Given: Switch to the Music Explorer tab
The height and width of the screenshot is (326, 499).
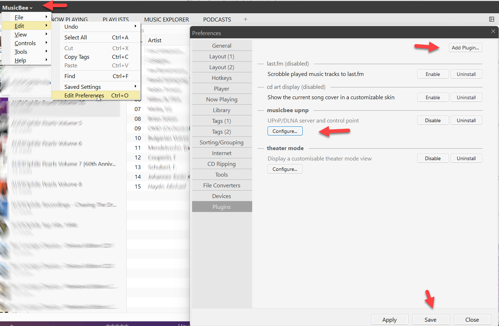Looking at the screenshot, I should 166,19.
